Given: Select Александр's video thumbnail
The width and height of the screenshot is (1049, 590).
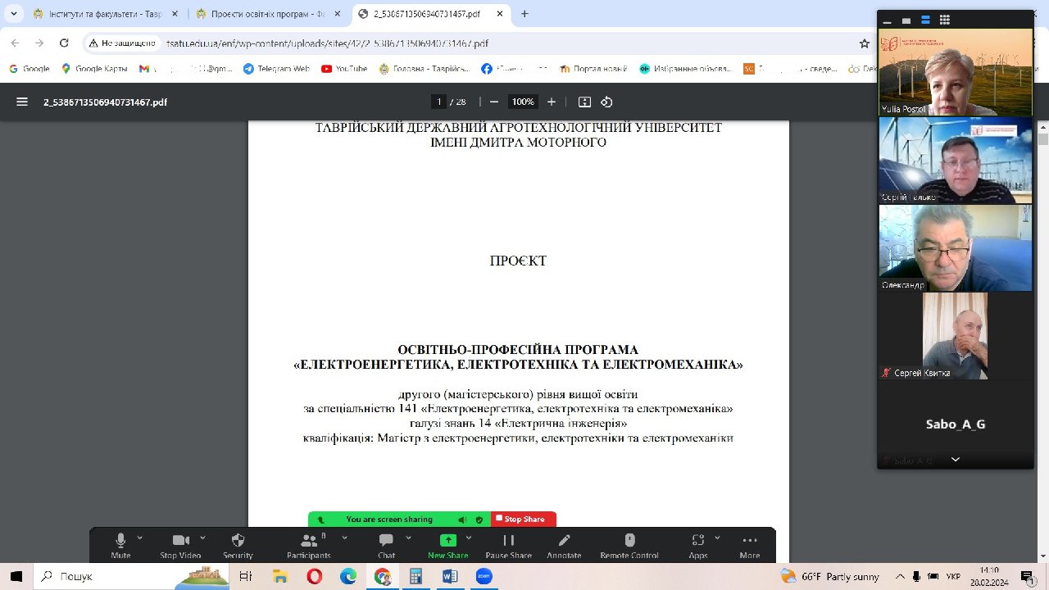Looking at the screenshot, I should click(x=956, y=247).
